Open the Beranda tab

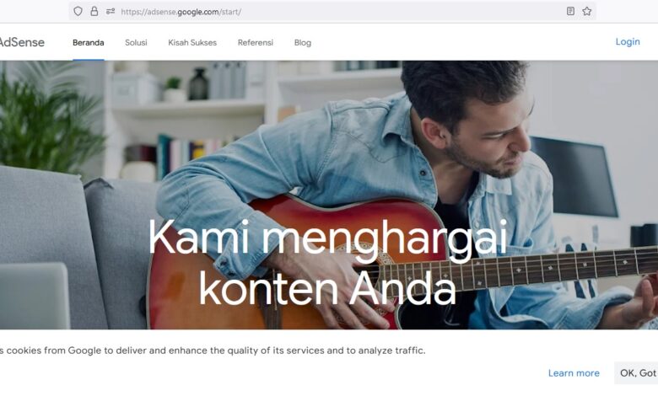point(88,42)
